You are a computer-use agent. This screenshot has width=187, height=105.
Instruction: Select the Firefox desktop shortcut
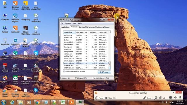[5, 79]
